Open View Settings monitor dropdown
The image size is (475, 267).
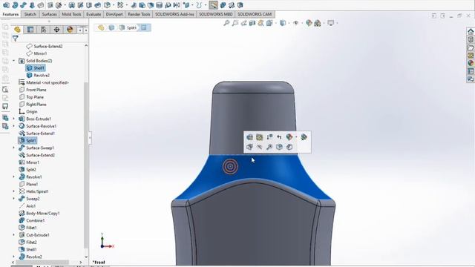(x=331, y=23)
